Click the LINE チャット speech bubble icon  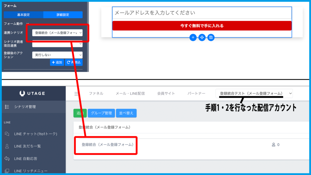click(x=7, y=134)
